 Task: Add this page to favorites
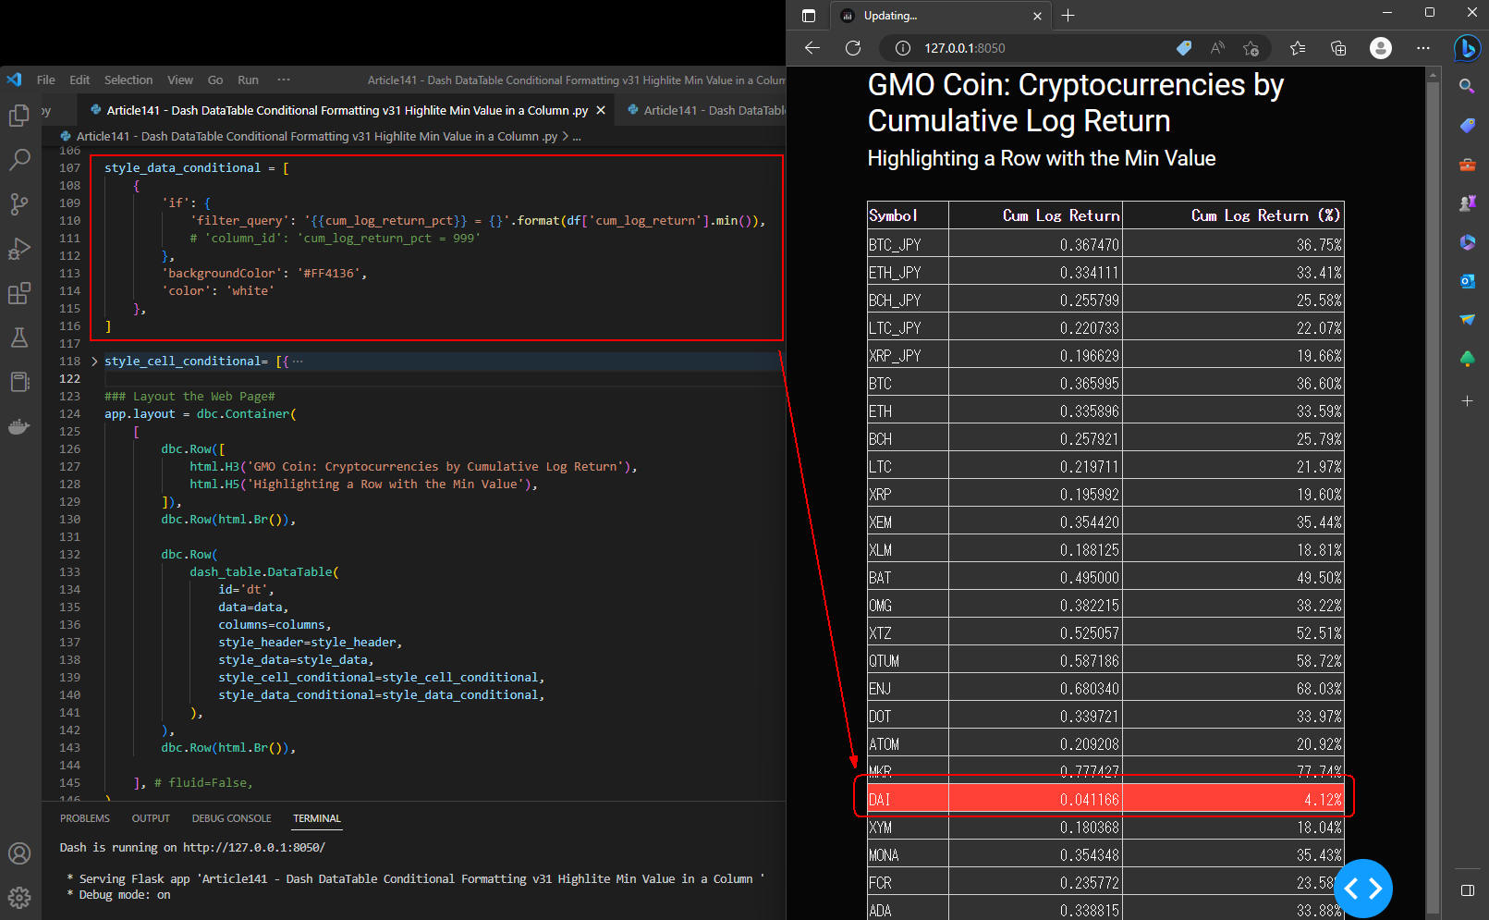pyautogui.click(x=1251, y=48)
